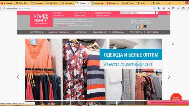Open the ФРАНЧАЙЗИНГ menu item

tap(100, 32)
